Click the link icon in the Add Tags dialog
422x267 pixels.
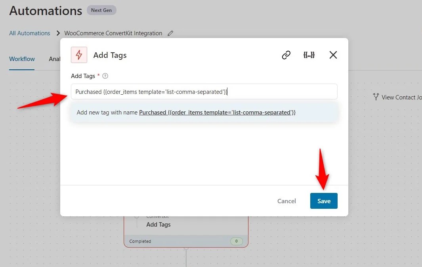pyautogui.click(x=286, y=55)
